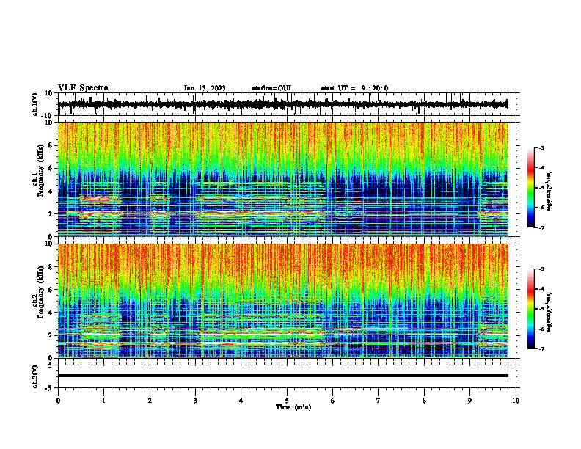The width and height of the screenshot is (581, 449).
Task: Click the ch.2 colorbar log(PSD) unit label
Action: (x=549, y=312)
